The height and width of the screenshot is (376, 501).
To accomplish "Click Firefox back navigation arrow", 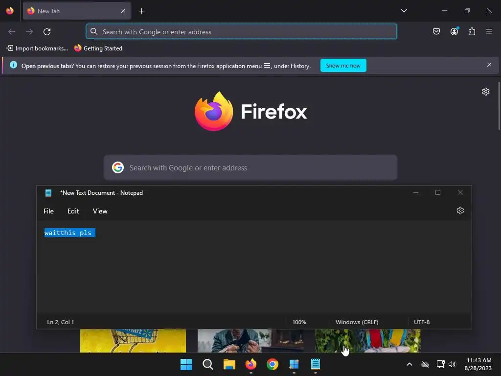I will (12, 32).
